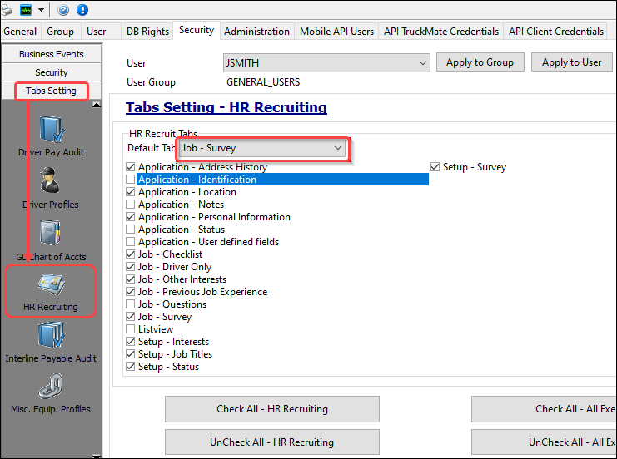This screenshot has height=459, width=617.
Task: Enable the Listview checkbox
Action: tap(130, 329)
